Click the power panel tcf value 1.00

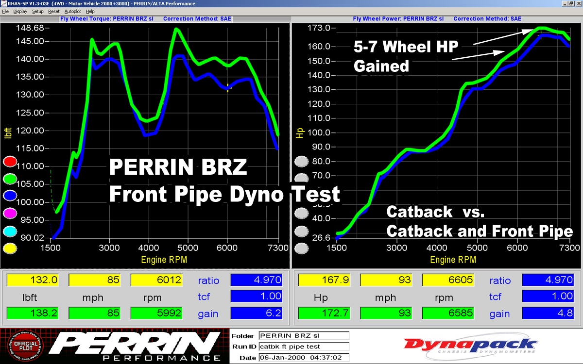[x=548, y=296]
